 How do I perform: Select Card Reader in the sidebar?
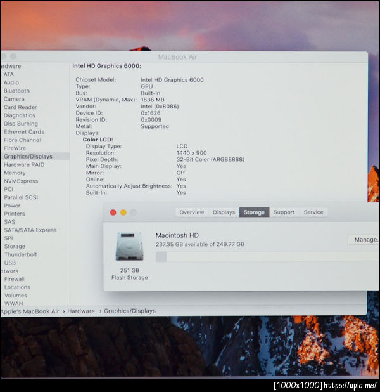pos(20,107)
